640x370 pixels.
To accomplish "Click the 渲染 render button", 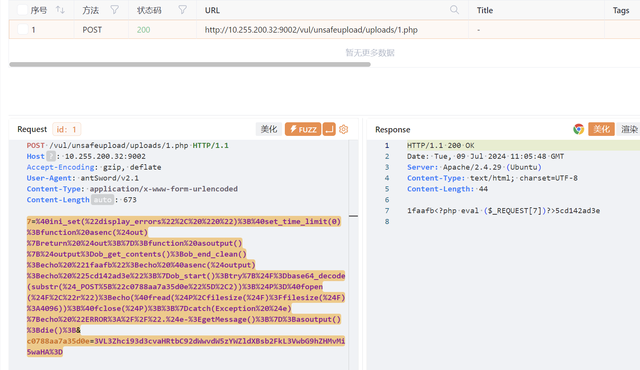I will [629, 129].
